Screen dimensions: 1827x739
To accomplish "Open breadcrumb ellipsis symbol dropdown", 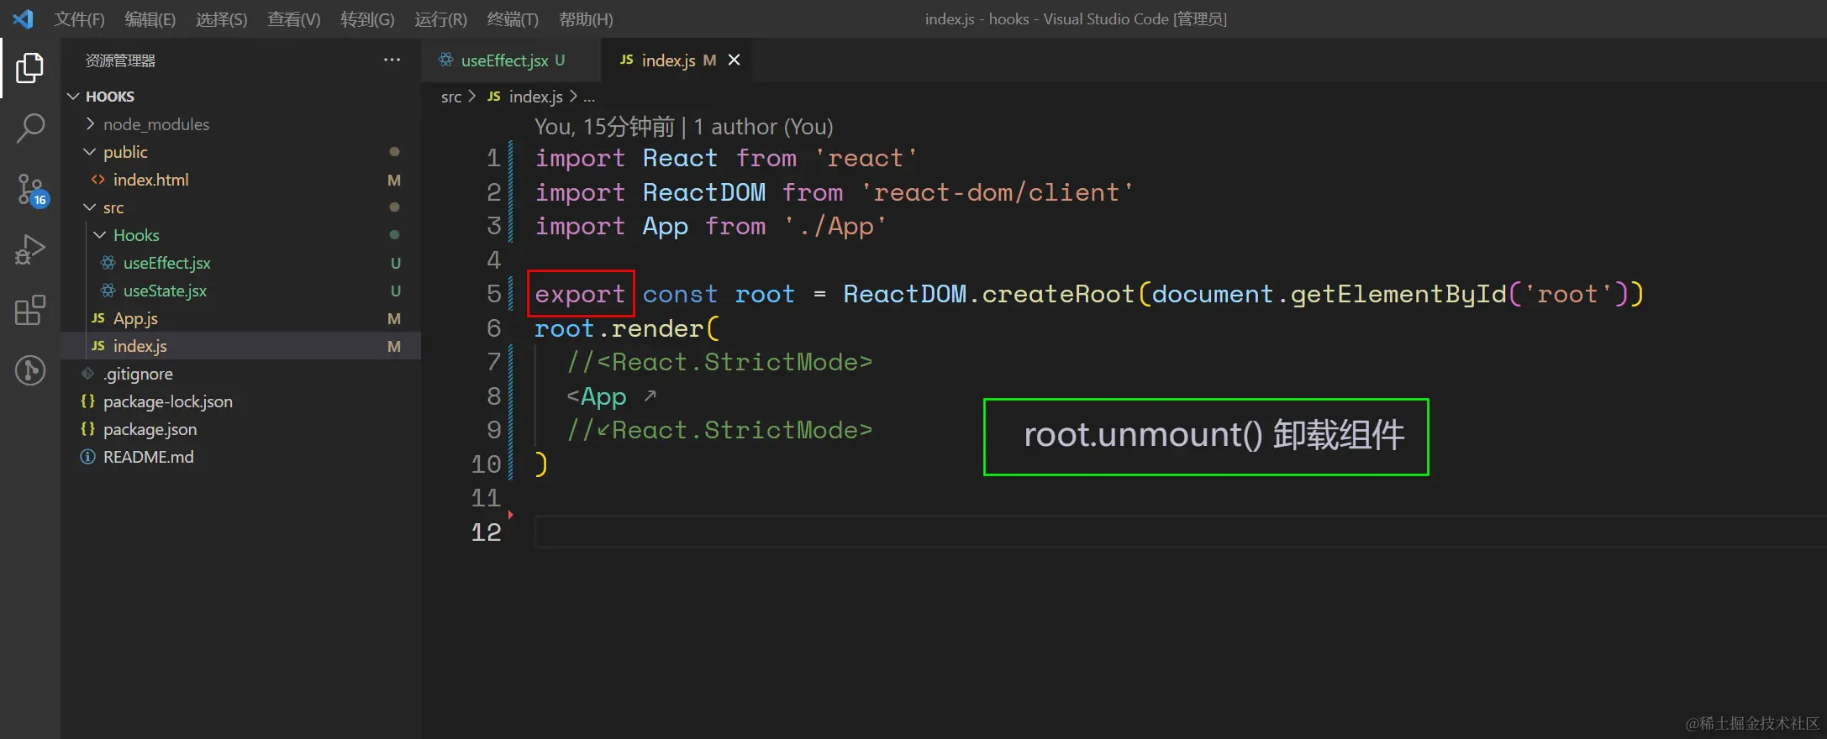I will (589, 97).
